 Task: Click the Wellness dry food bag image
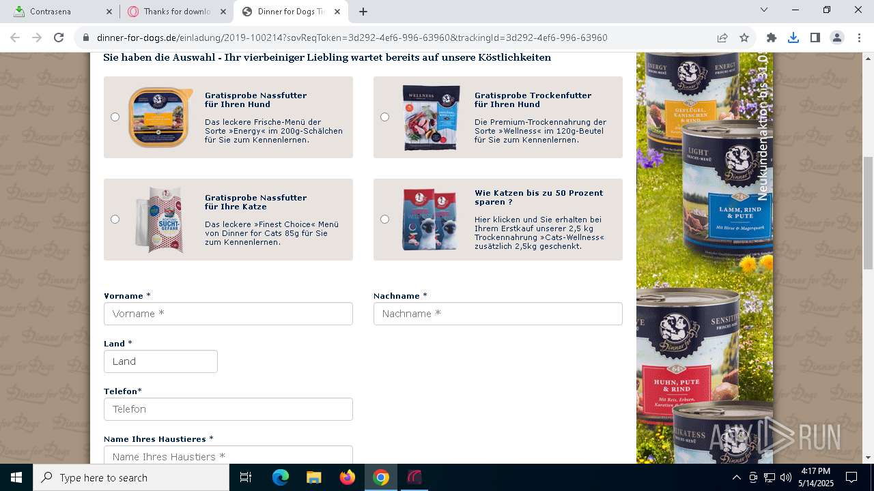coord(431,117)
